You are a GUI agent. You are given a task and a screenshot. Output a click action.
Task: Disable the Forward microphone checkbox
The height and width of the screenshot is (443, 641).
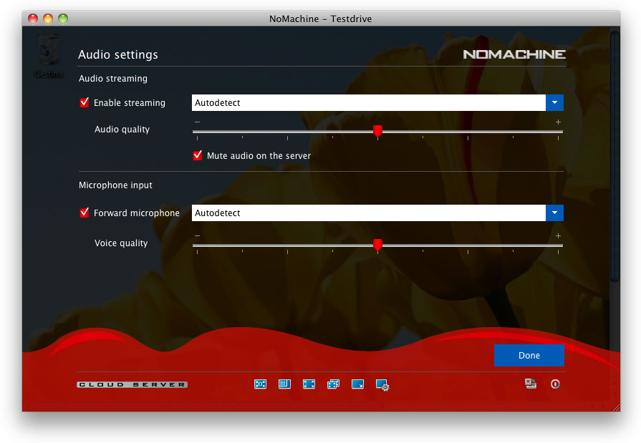pos(85,213)
